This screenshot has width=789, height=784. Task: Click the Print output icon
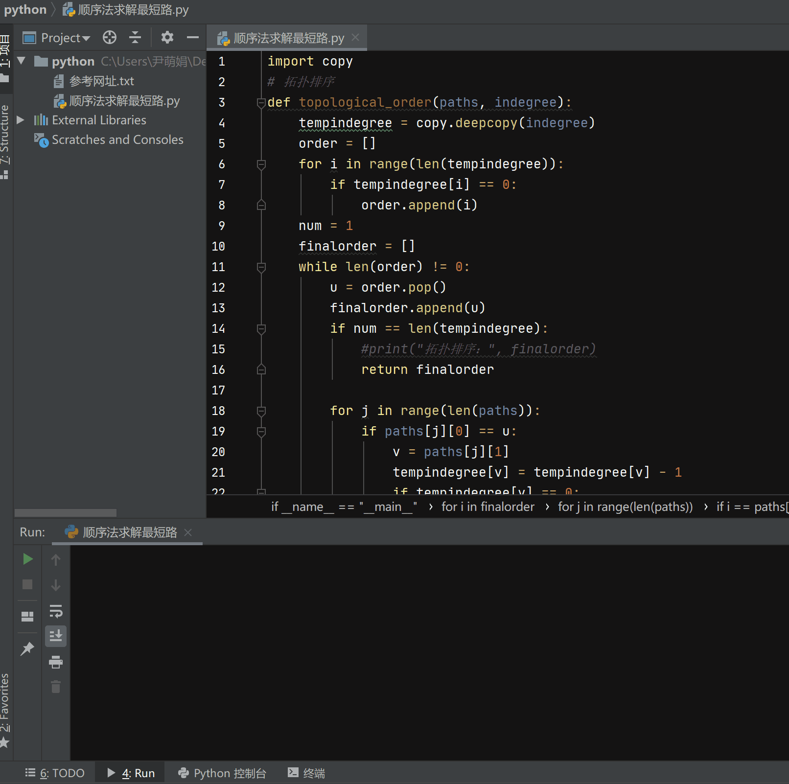tap(56, 662)
